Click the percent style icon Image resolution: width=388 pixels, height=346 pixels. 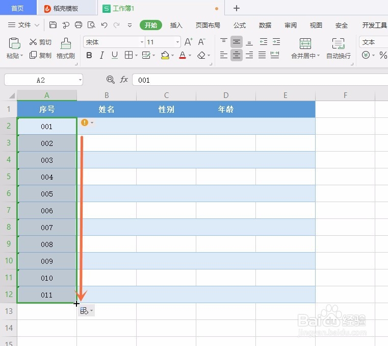383,55
